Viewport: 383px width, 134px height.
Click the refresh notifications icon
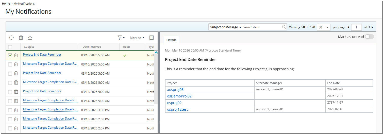point(11,38)
